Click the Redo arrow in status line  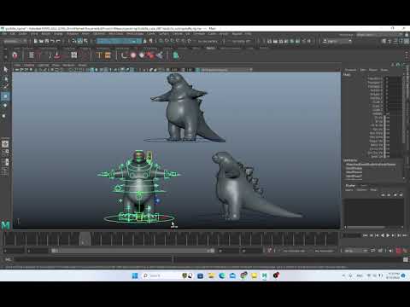pyautogui.click(x=58, y=41)
